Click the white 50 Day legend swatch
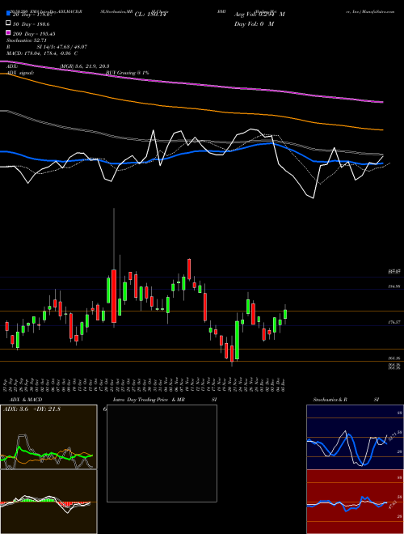 (x=9, y=23)
